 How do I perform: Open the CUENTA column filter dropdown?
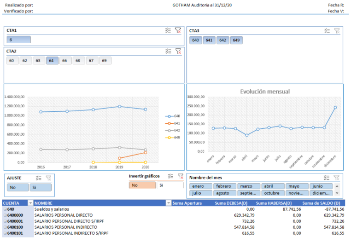pyautogui.click(x=30, y=203)
